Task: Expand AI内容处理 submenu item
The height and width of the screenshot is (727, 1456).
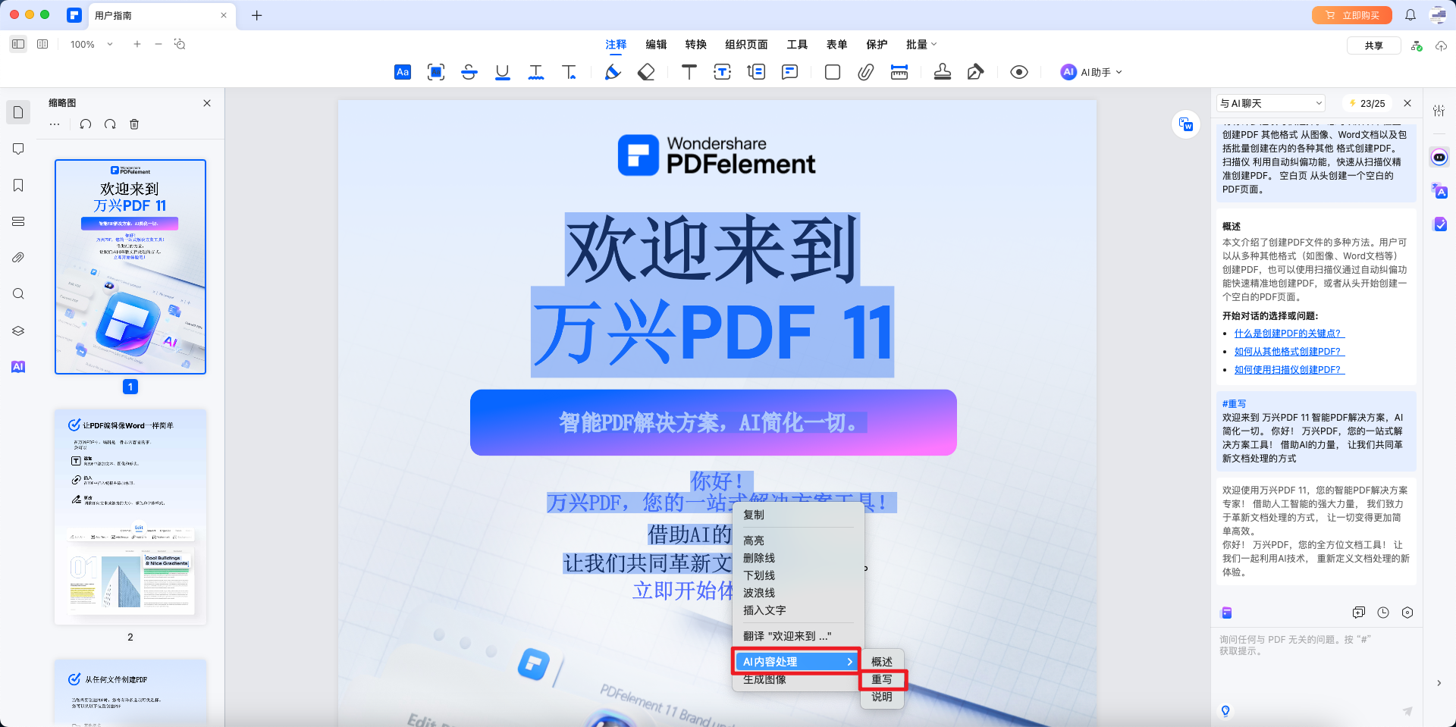Action: pyautogui.click(x=796, y=662)
